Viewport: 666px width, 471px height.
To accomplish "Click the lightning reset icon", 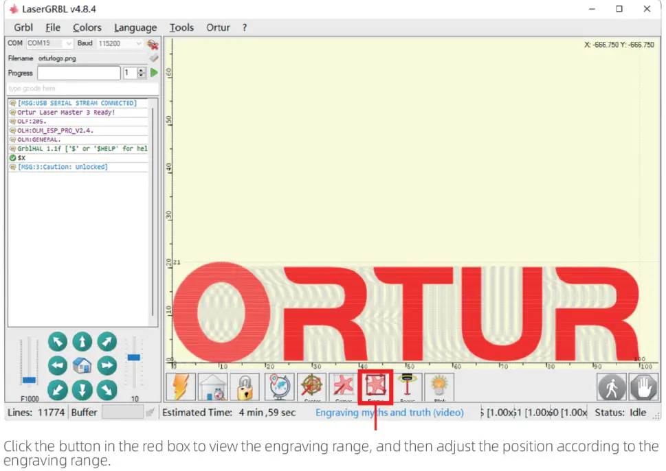I will click(x=181, y=387).
